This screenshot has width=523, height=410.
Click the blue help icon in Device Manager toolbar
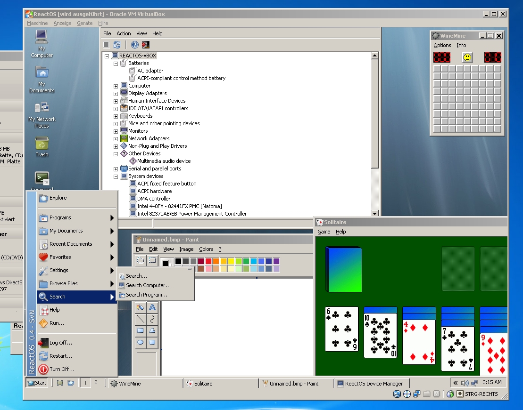coord(135,45)
